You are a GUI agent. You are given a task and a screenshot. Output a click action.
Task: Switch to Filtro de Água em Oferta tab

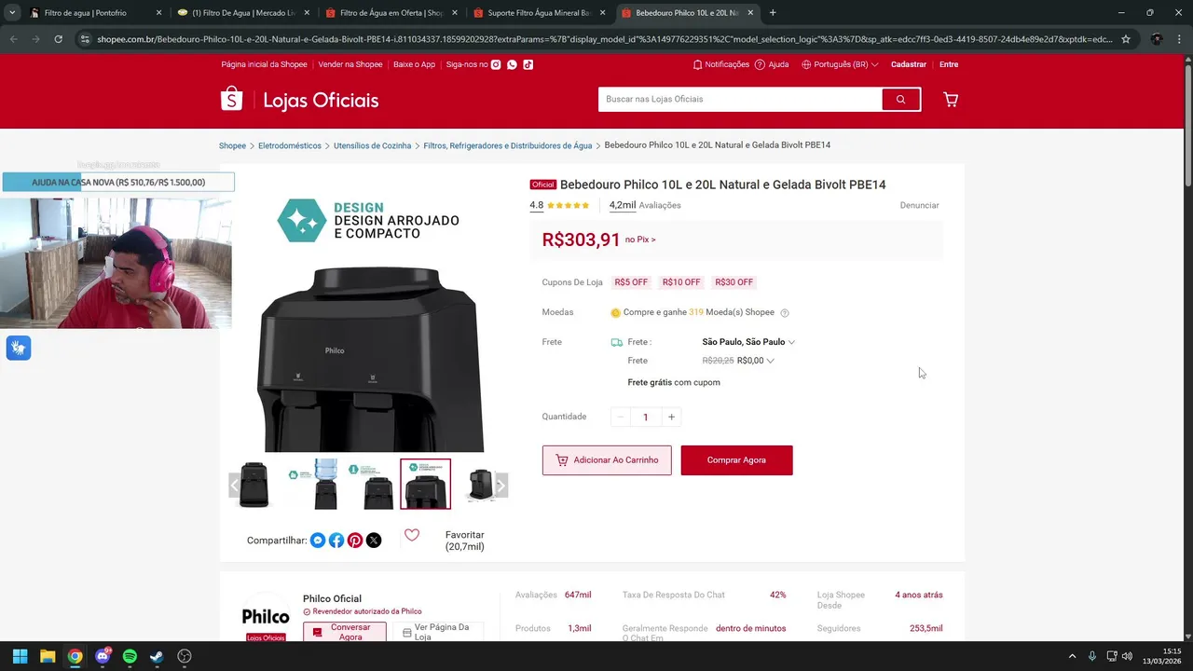390,13
